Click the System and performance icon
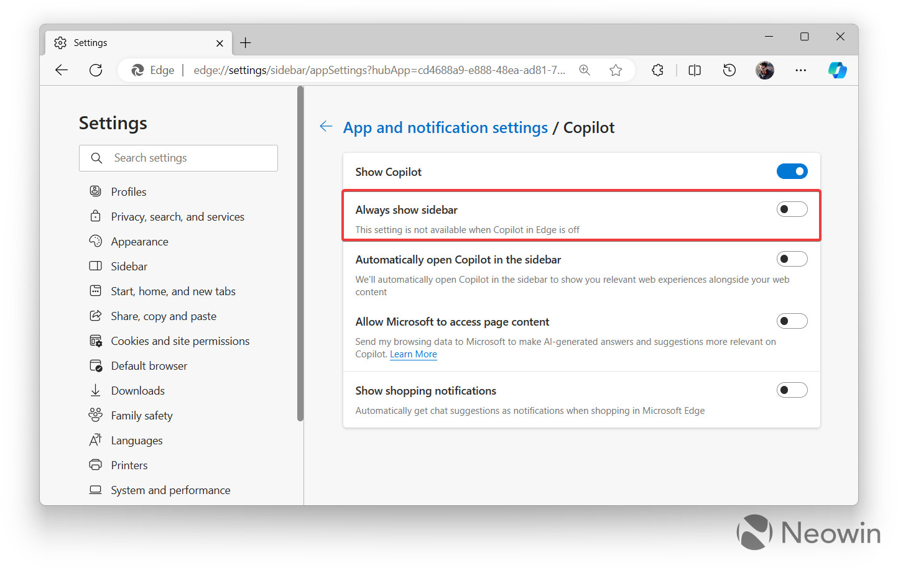This screenshot has width=898, height=568. click(95, 490)
